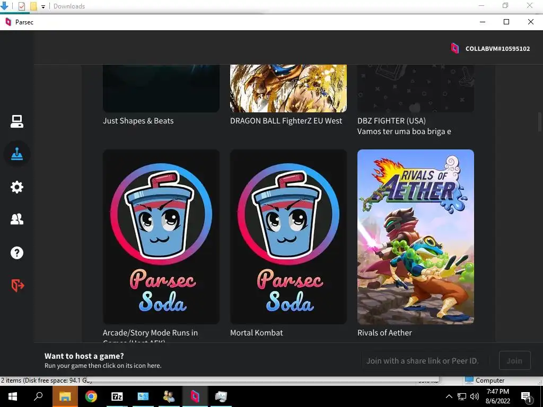Click 'DBZ FIGHTER (USA)' title text
Viewport: 543px width, 407px height.
(391, 121)
